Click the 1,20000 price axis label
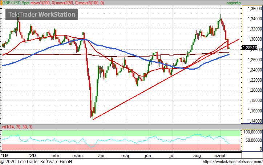 tap(255, 90)
